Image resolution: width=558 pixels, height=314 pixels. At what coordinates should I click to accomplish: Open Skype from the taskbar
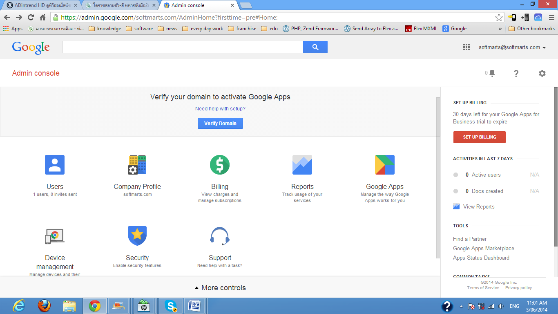pyautogui.click(x=171, y=305)
